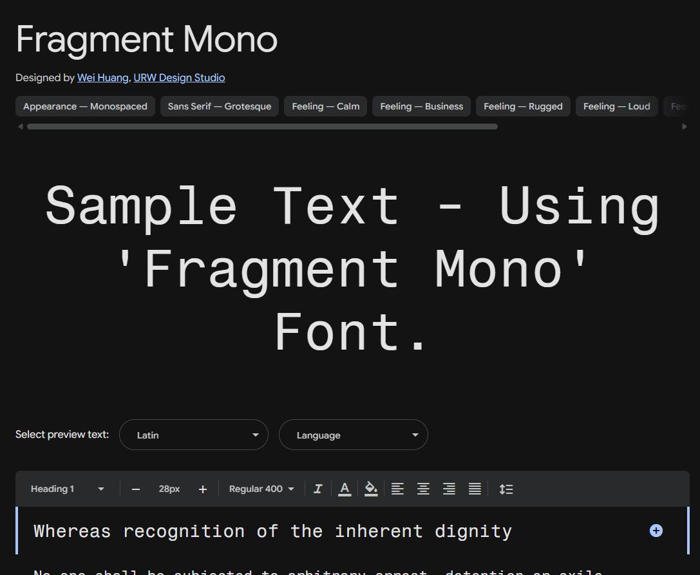Open the line height spacing control
Image resolution: width=700 pixels, height=575 pixels.
point(506,489)
